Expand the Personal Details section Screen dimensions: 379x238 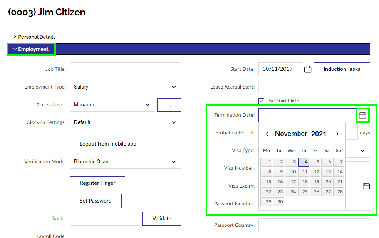(x=37, y=37)
